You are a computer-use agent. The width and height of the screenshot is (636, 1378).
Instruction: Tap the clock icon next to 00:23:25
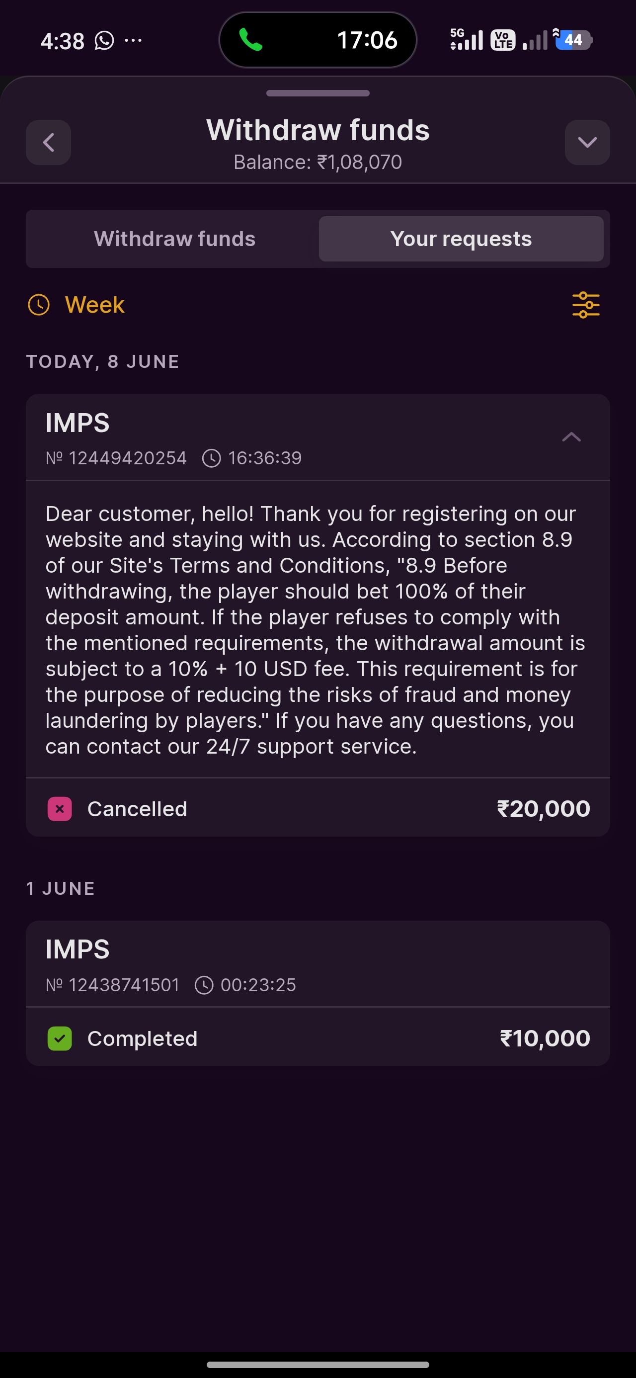(x=204, y=985)
